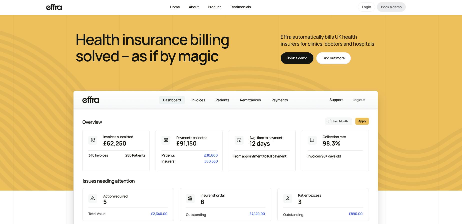Click the Invoices 90+ days old label
The width and height of the screenshot is (462, 224).
(x=324, y=156)
